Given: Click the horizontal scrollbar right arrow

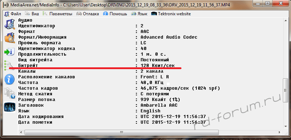Looking at the screenshot, I should (280, 133).
